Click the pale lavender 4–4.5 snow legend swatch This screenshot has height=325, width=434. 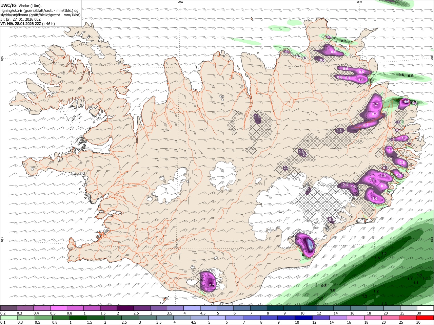tap(192, 308)
